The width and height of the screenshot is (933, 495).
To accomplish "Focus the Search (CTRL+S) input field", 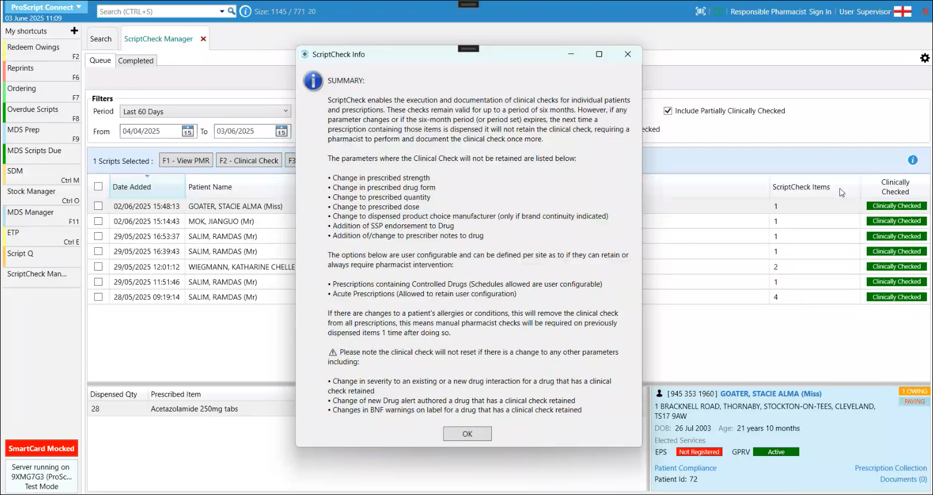I will 158,11.
